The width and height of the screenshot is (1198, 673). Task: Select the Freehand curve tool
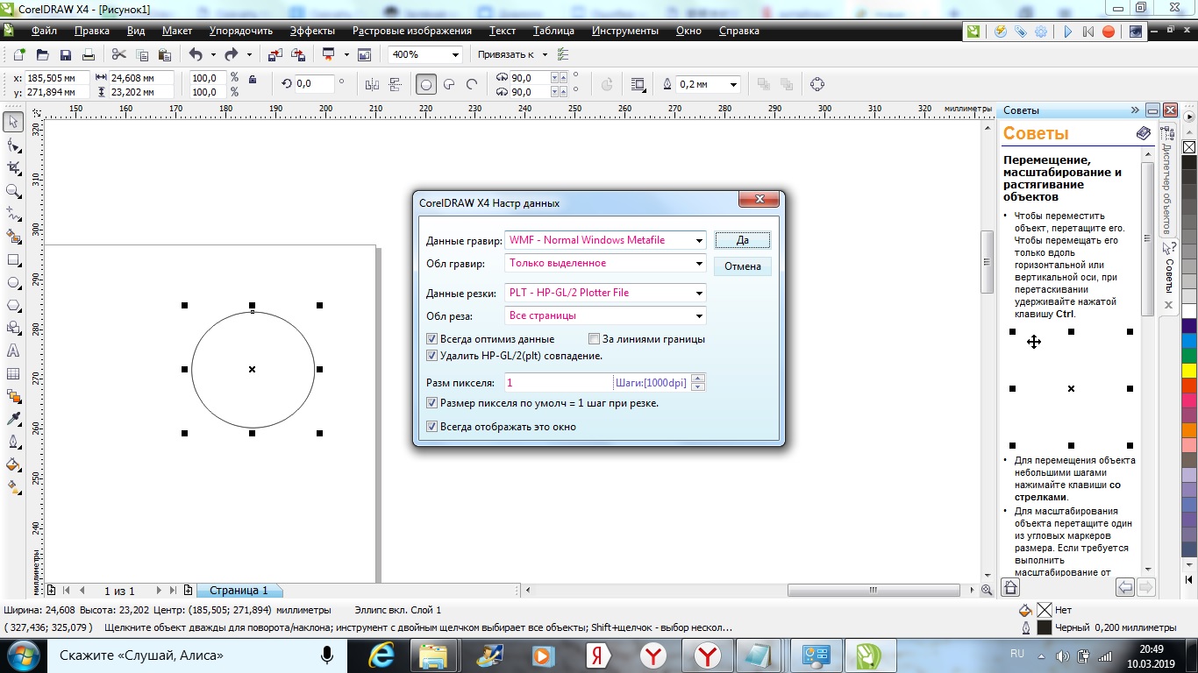[13, 214]
